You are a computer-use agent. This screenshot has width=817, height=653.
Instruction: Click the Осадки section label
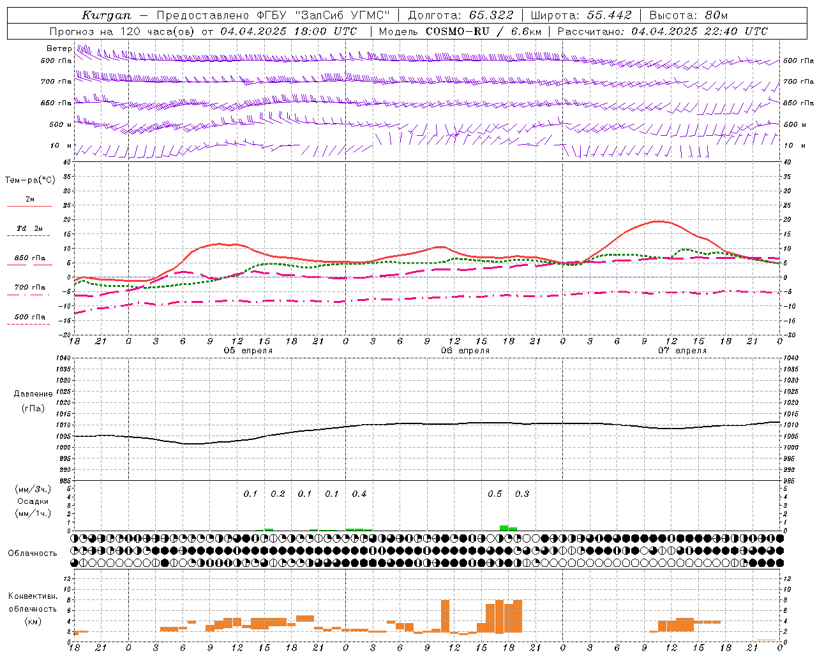[x=33, y=501]
